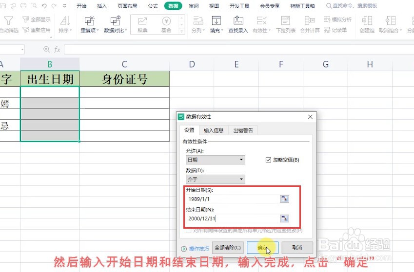Viewport: 414px width, 272px height.
Task: Open the 填充 fill tool
Action: tap(217, 24)
